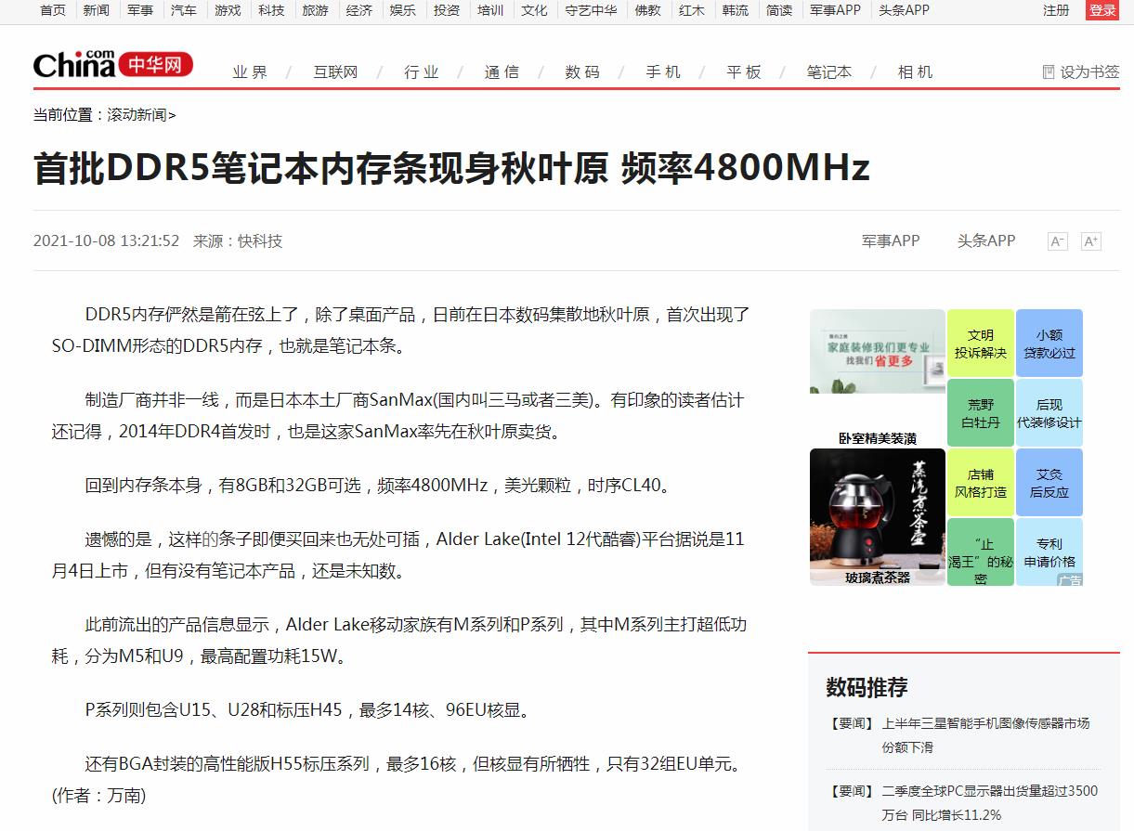Image resolution: width=1134 pixels, height=831 pixels.
Task: Open 文化 in top navigation
Action: point(534,10)
